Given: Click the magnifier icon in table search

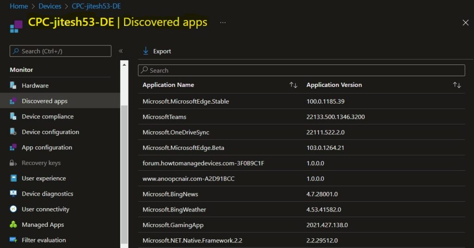Looking at the screenshot, I should pos(144,70).
